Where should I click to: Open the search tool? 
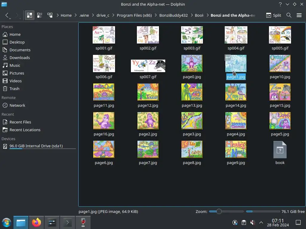pos(289,15)
